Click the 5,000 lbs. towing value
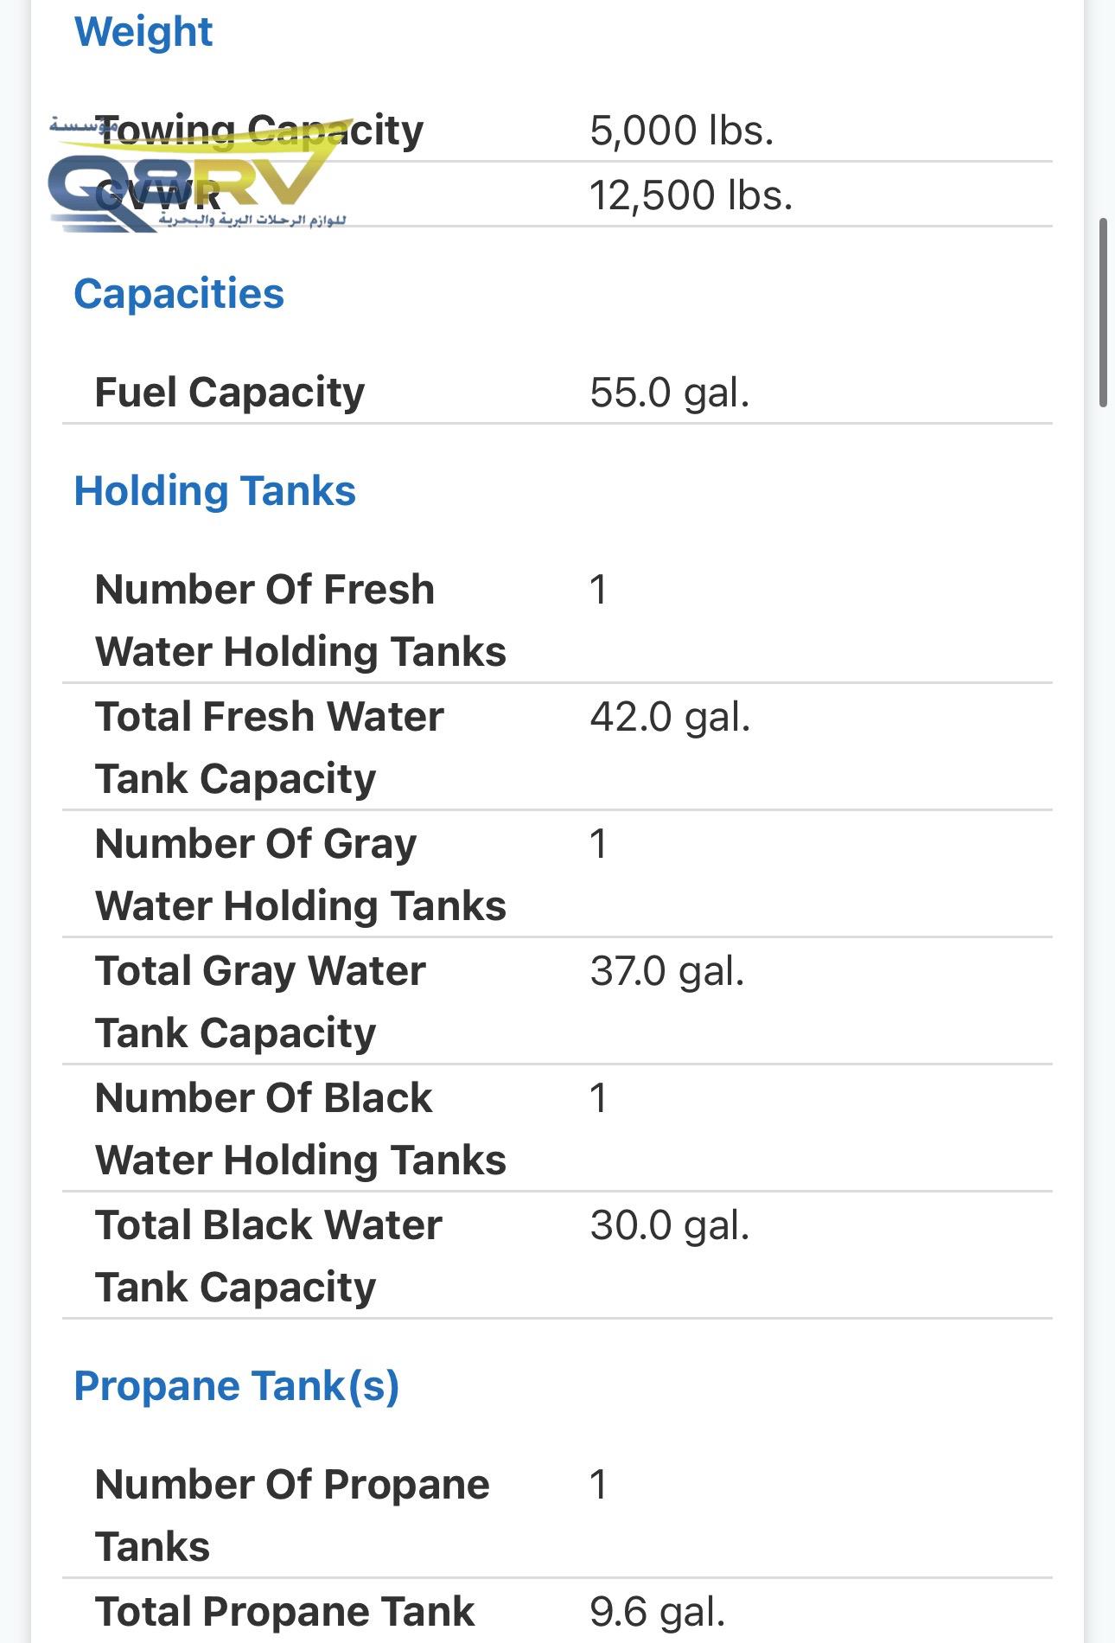Screen dimensions: 1115x1643 [x=681, y=131]
